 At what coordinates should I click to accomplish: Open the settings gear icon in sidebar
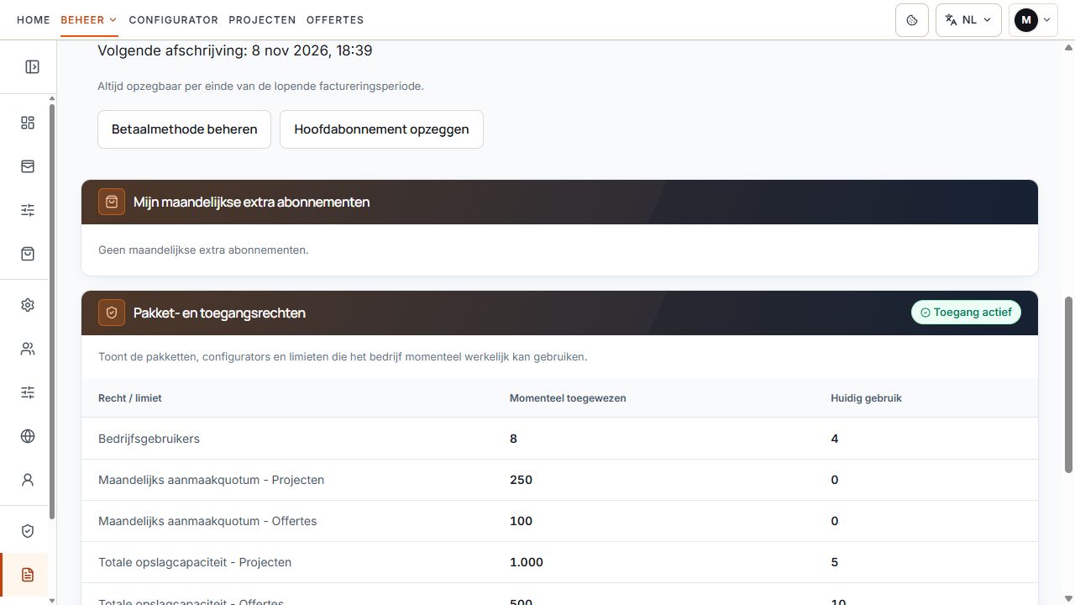(28, 305)
